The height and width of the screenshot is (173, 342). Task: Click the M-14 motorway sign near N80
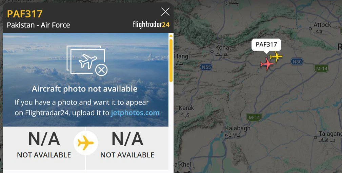click(x=321, y=69)
